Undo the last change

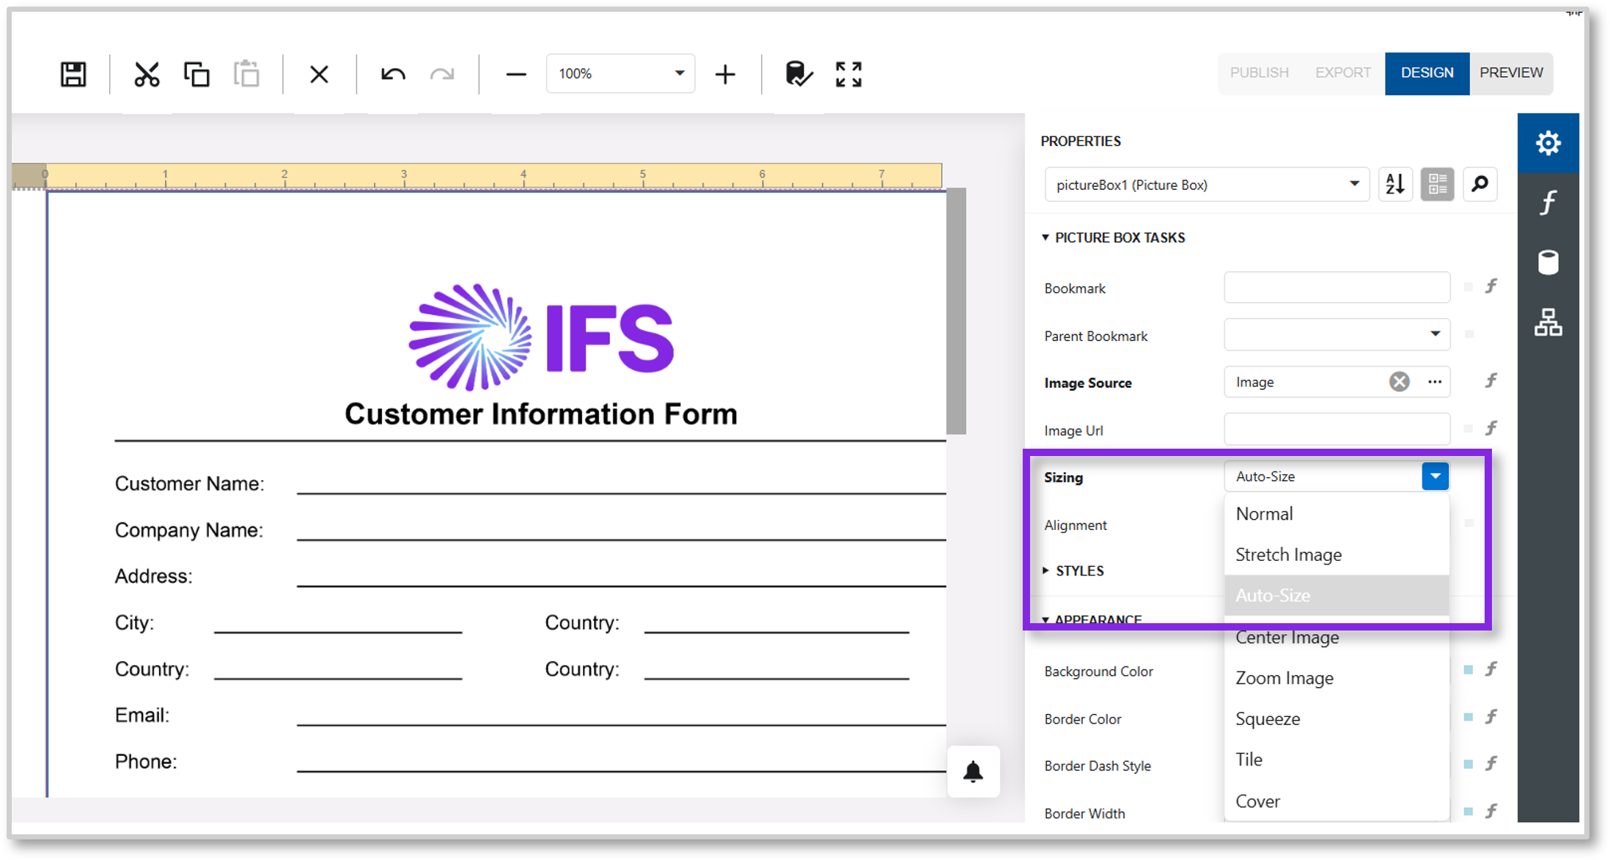(392, 73)
